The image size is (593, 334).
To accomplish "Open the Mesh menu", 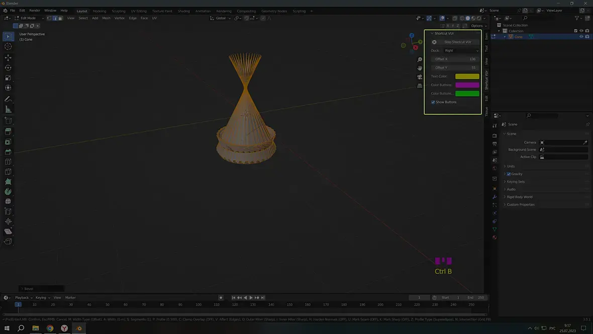I will click(x=106, y=18).
